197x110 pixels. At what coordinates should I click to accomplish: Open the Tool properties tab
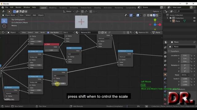click(165, 47)
